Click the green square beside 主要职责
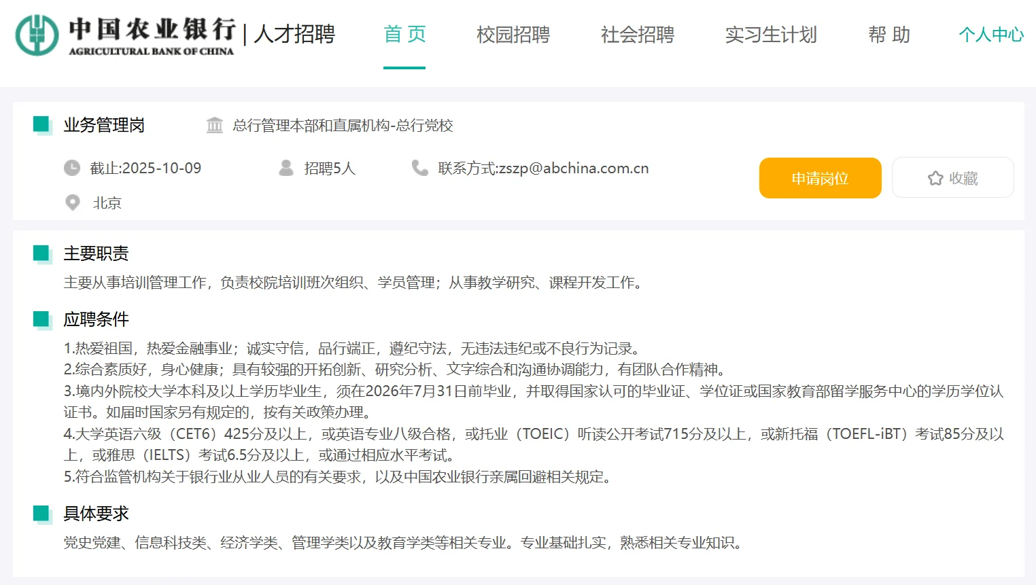 click(x=42, y=253)
